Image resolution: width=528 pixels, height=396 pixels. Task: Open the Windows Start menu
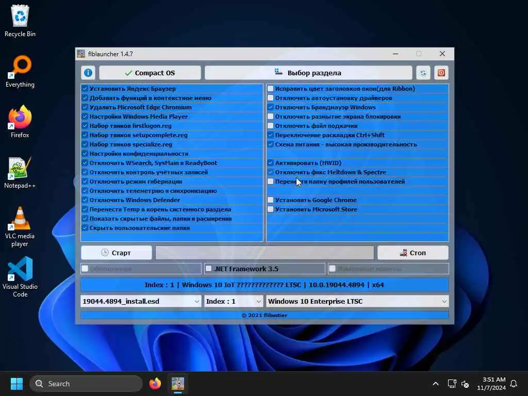[16, 384]
